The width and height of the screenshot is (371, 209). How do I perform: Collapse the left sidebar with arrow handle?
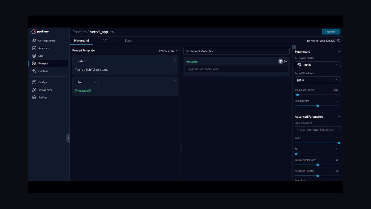click(68, 138)
